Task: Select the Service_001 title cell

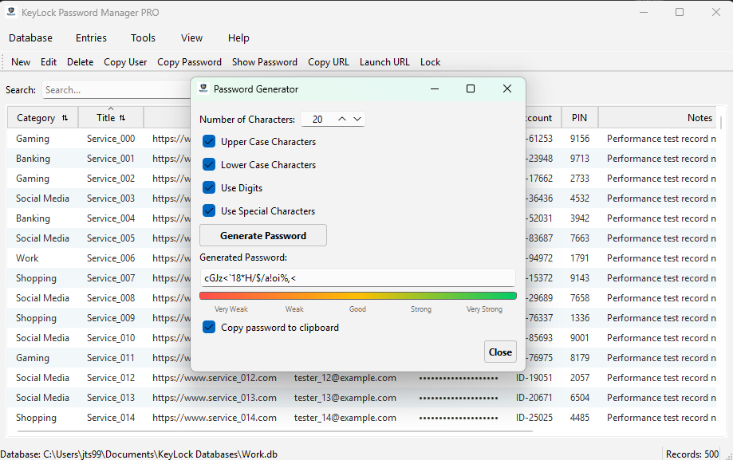Action: click(x=111, y=159)
